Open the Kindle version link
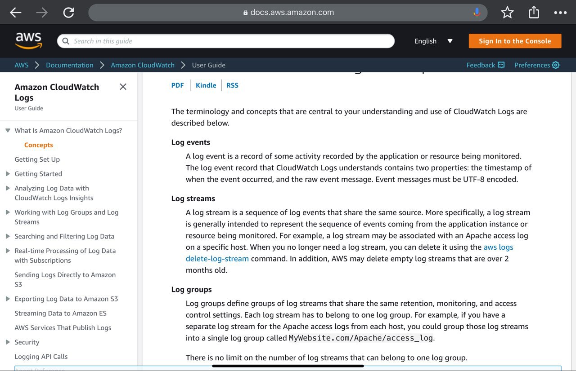Screen dimensions: 576x371 click(206, 85)
